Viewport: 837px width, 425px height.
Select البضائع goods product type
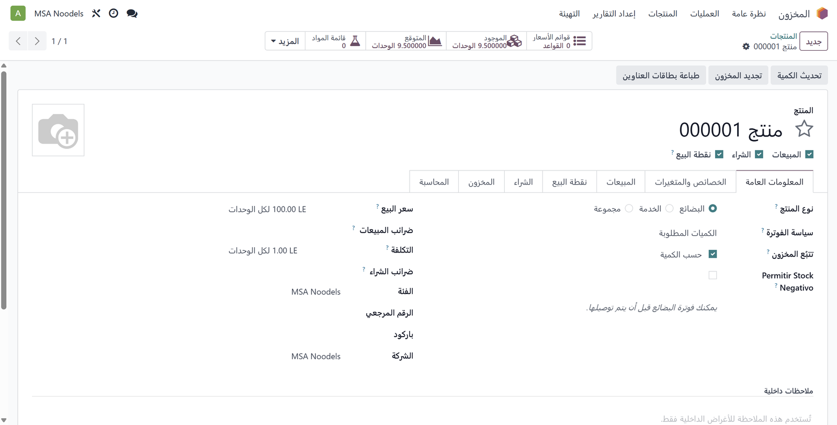coord(712,209)
